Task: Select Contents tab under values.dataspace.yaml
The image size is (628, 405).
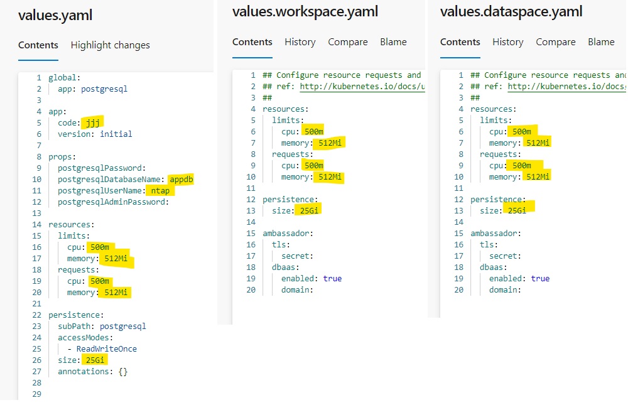Action: (460, 42)
